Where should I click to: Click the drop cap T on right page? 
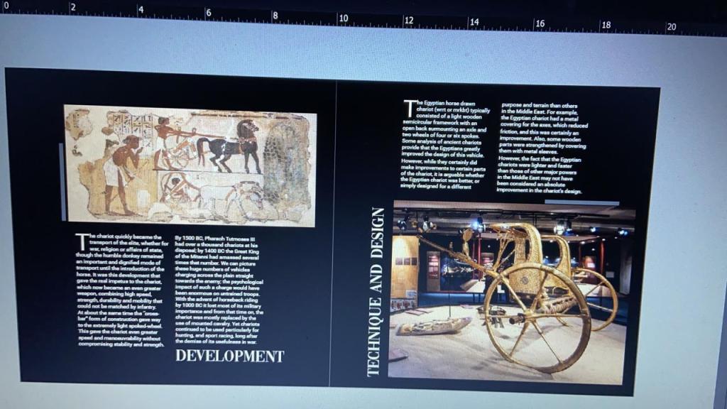point(409,107)
